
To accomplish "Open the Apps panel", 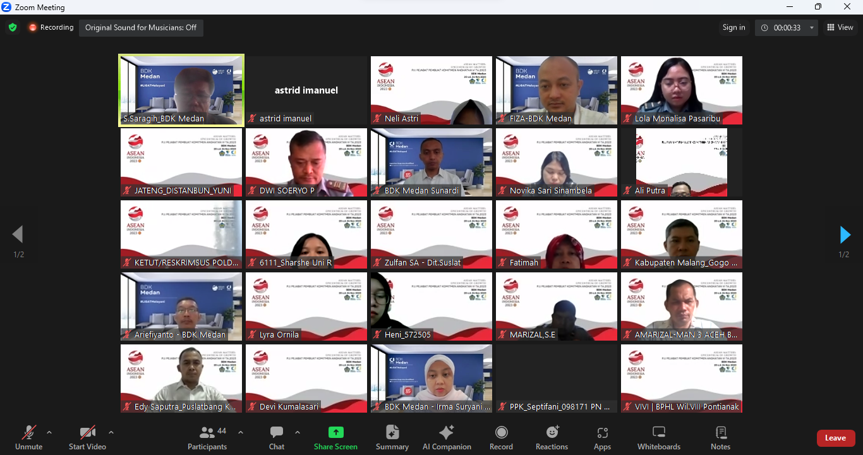I will (602, 438).
